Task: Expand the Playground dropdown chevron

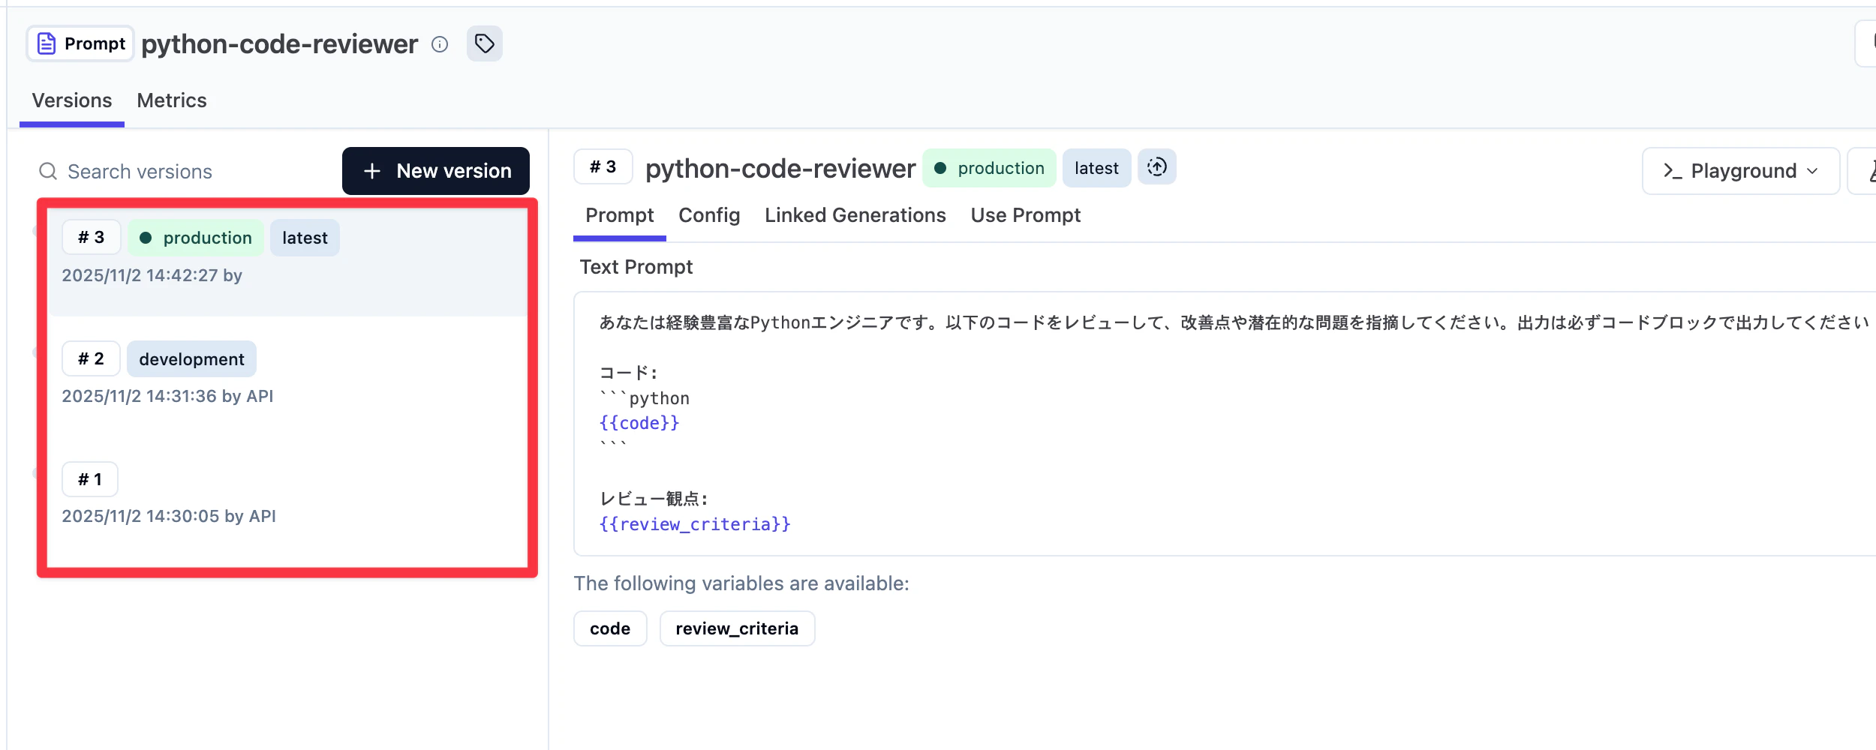Action: point(1813,171)
